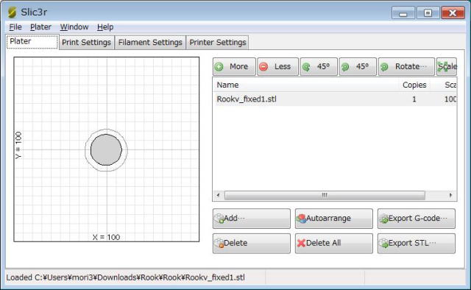Screen dimensions: 471x290
Task: Click the Slic3r title bar app icon
Action: pos(12,13)
